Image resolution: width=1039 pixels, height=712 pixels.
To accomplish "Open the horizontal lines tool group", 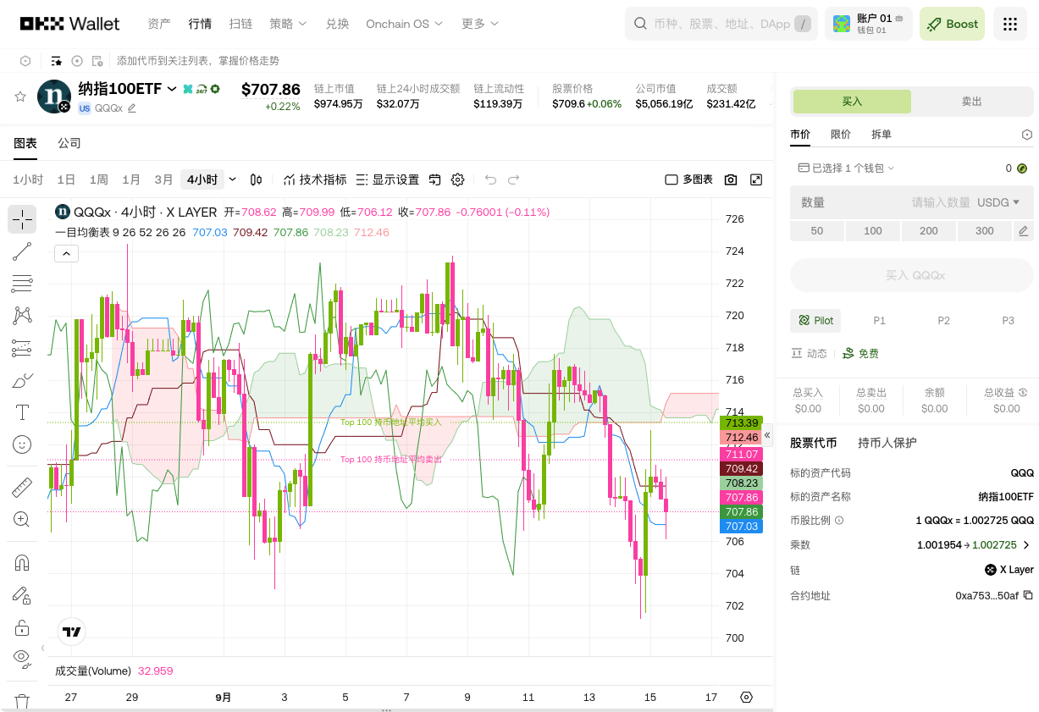I will (22, 284).
